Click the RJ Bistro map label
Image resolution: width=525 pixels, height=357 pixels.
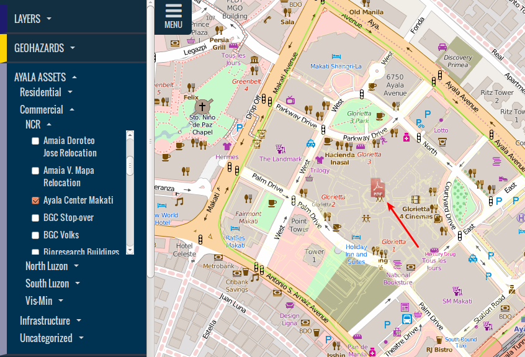[439, 350]
